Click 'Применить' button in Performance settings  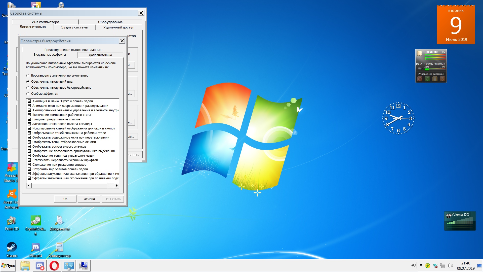click(113, 199)
